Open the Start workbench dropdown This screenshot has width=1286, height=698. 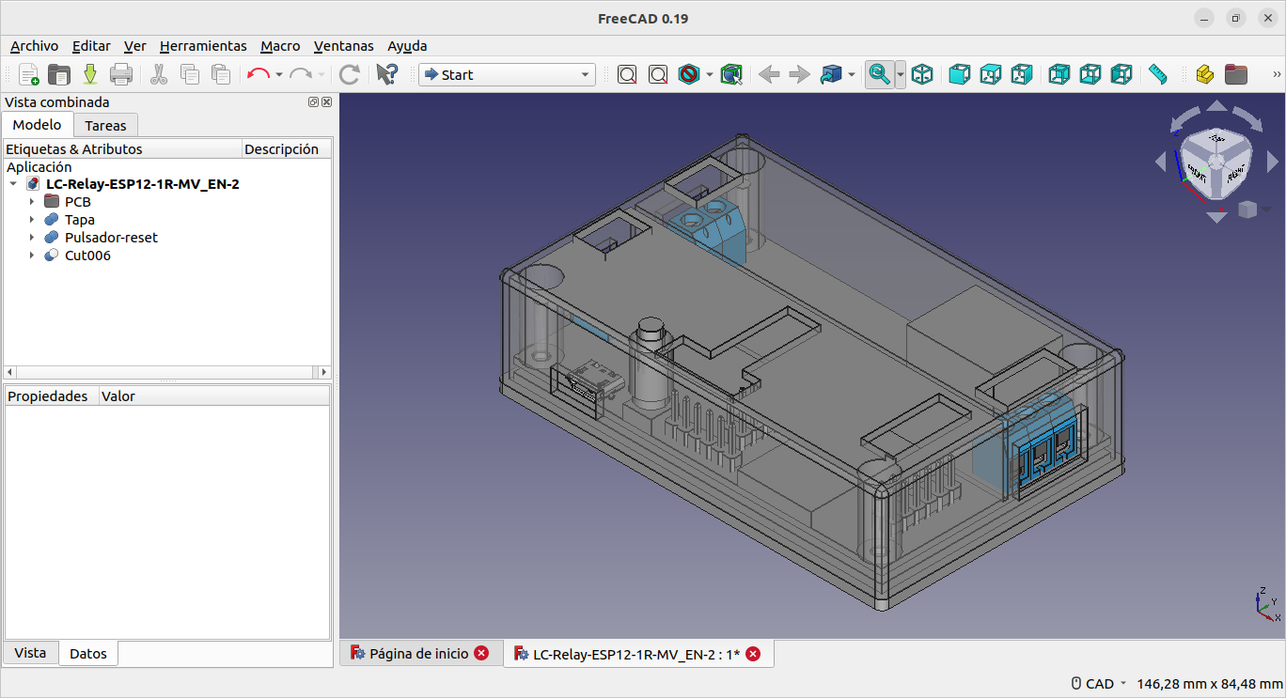507,74
